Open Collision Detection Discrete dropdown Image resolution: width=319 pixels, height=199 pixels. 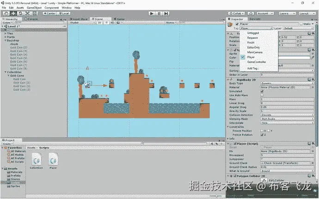tap(287, 115)
